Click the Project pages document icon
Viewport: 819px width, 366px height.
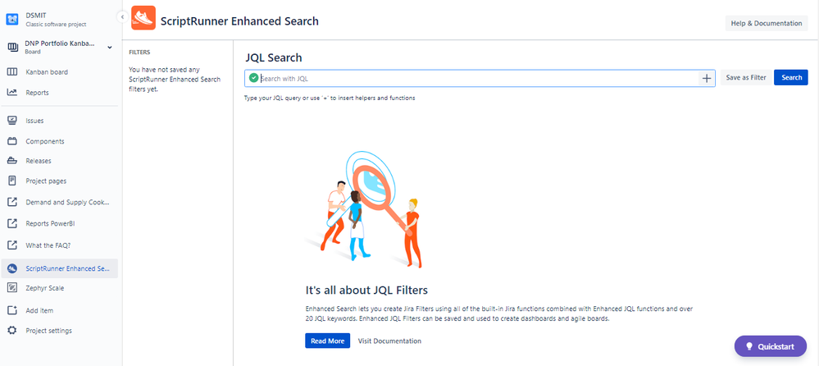(x=12, y=181)
